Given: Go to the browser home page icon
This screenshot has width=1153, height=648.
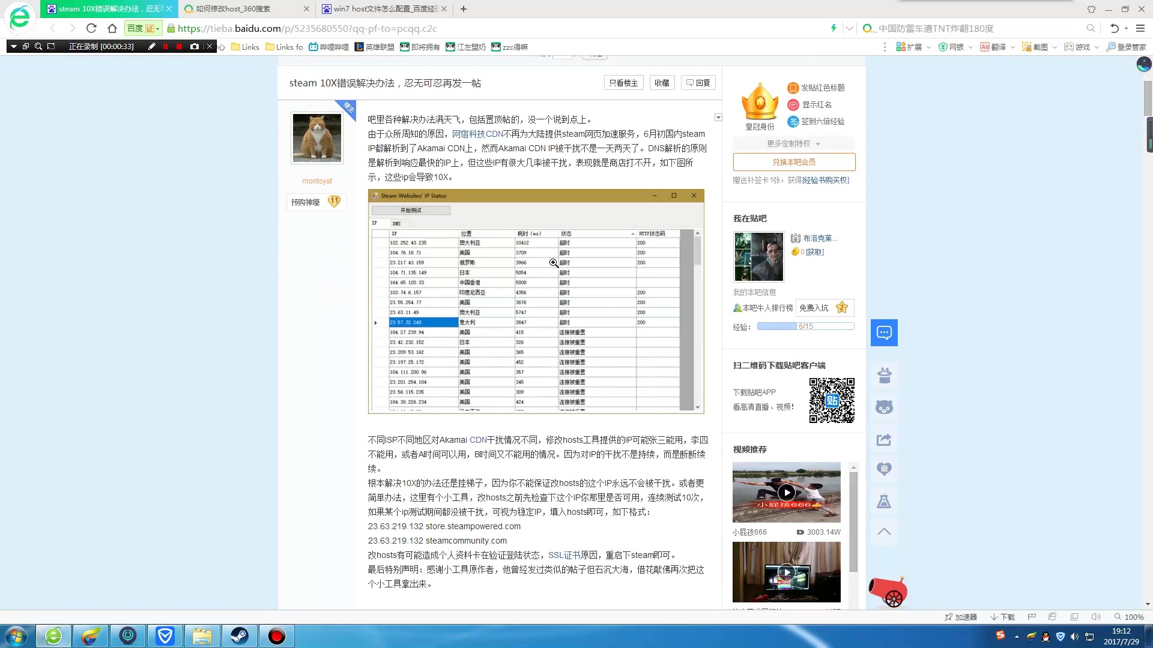Looking at the screenshot, I should point(112,28).
